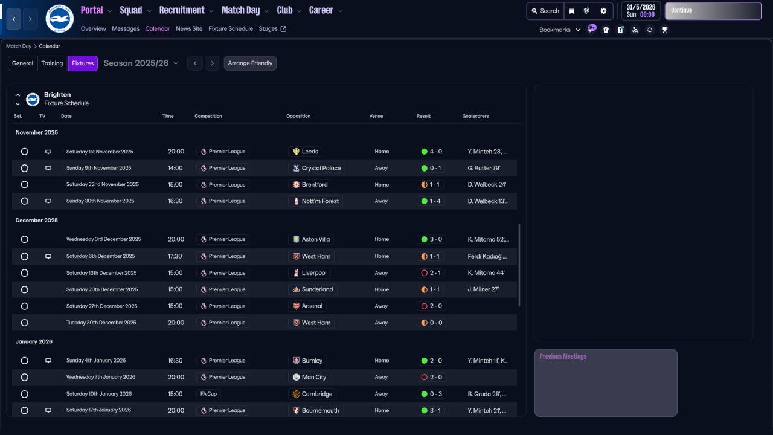Click the circular arrows icon in bookmarks bar
Screen dimensions: 773x435
pos(649,30)
